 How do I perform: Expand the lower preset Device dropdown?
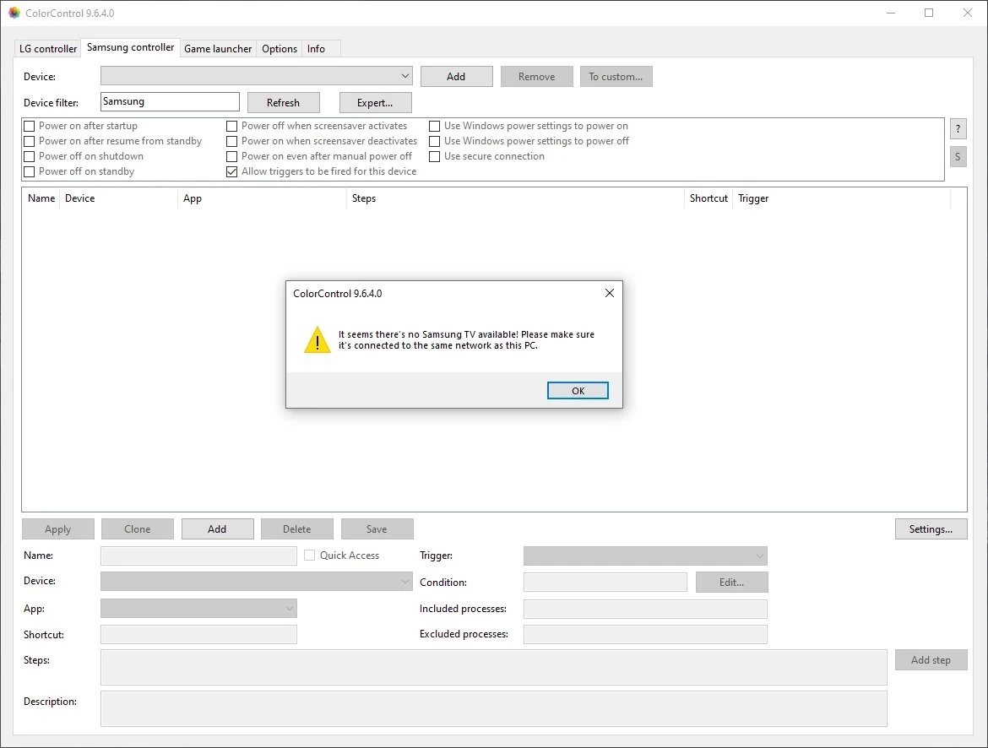pos(257,581)
